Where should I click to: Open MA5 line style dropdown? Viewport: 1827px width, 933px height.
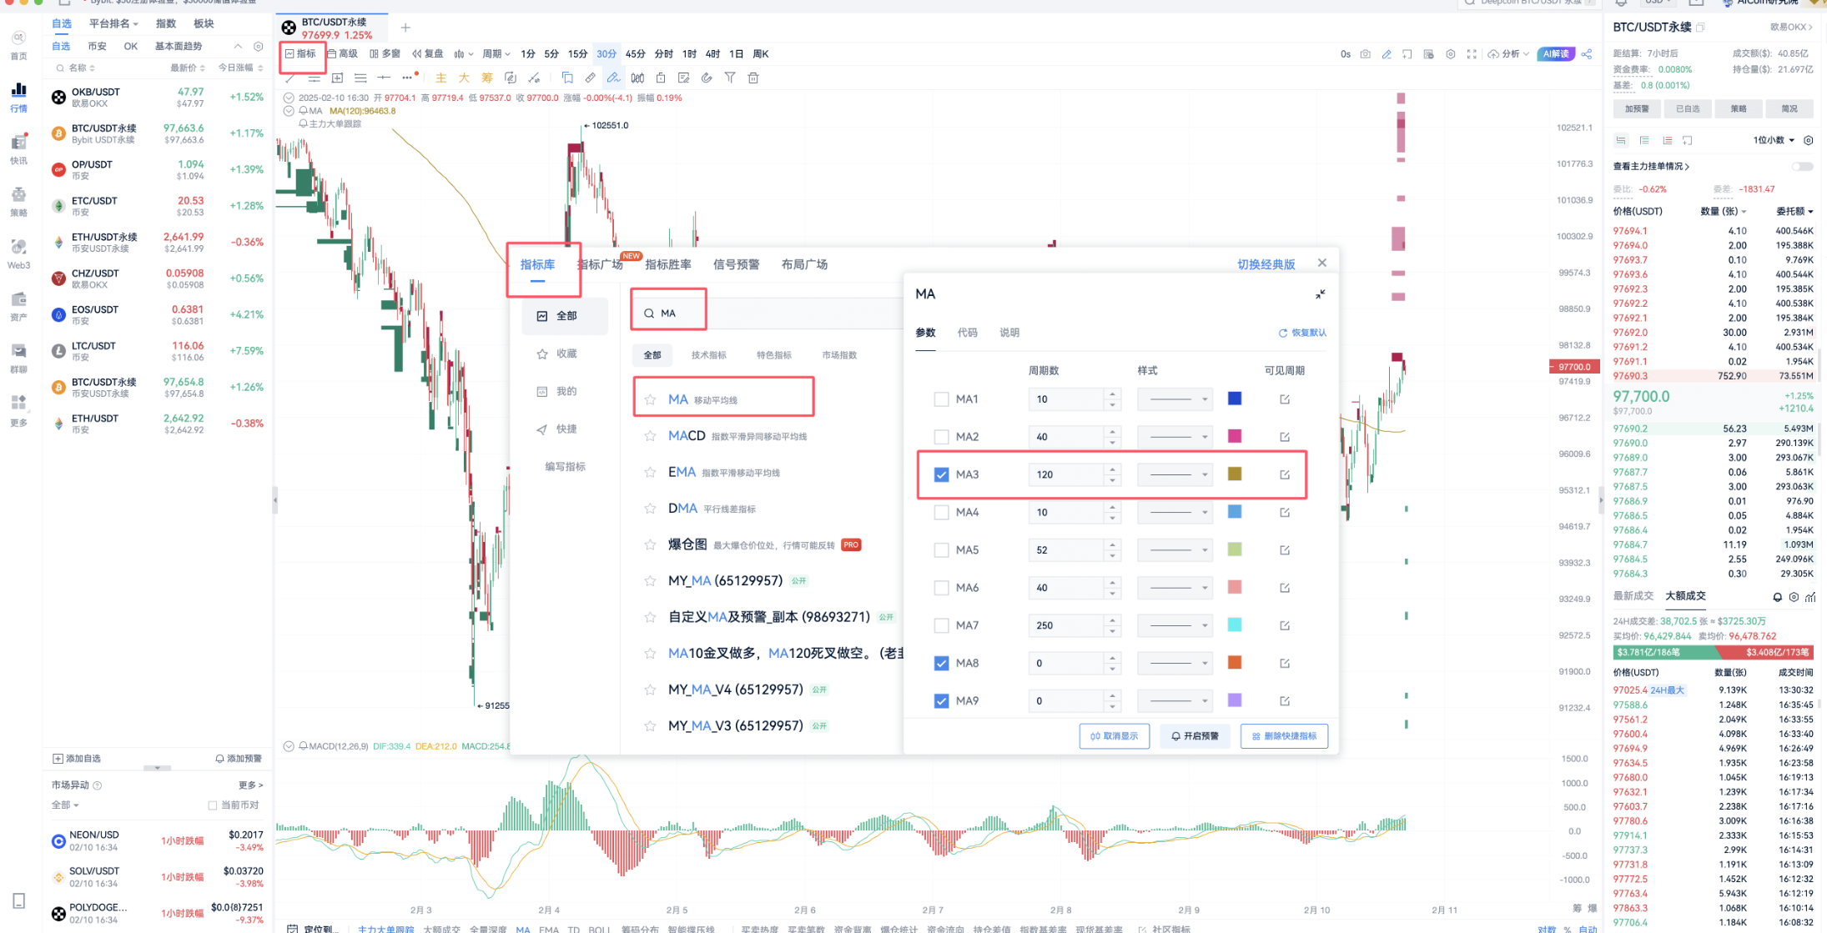tap(1175, 550)
